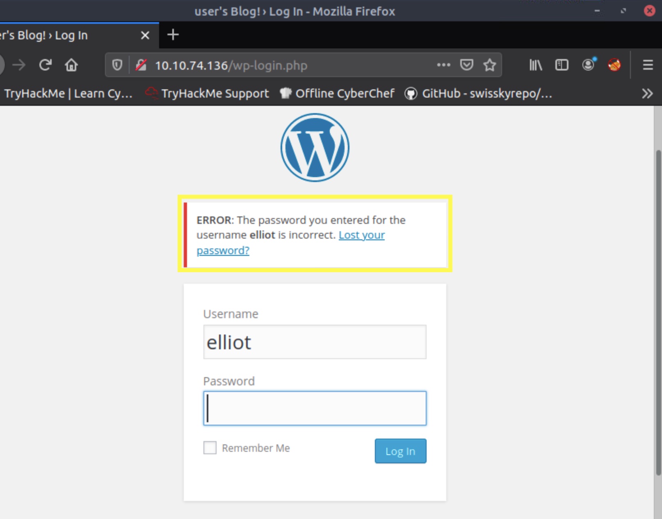
Task: Open TryHackMe Learn Cyber bookmark
Action: tap(68, 93)
